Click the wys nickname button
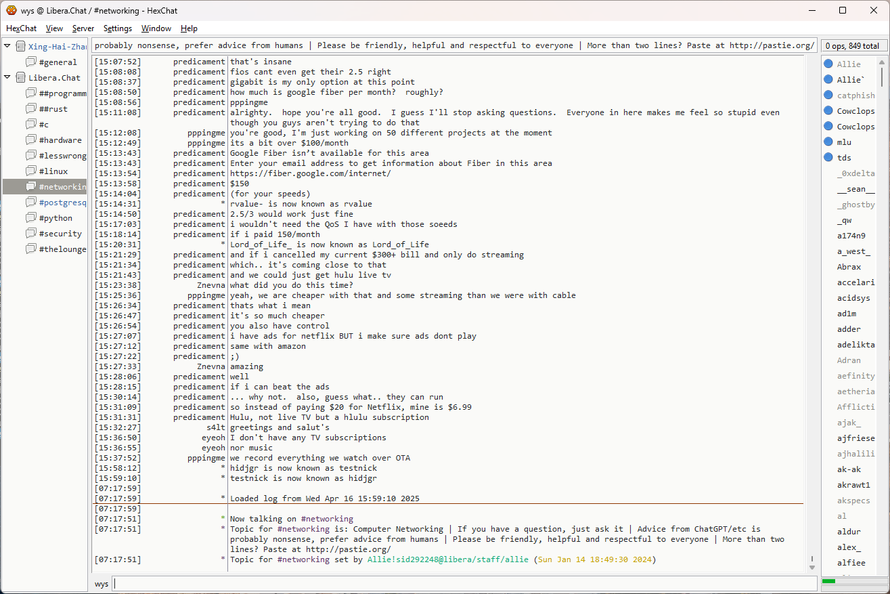 (101, 584)
